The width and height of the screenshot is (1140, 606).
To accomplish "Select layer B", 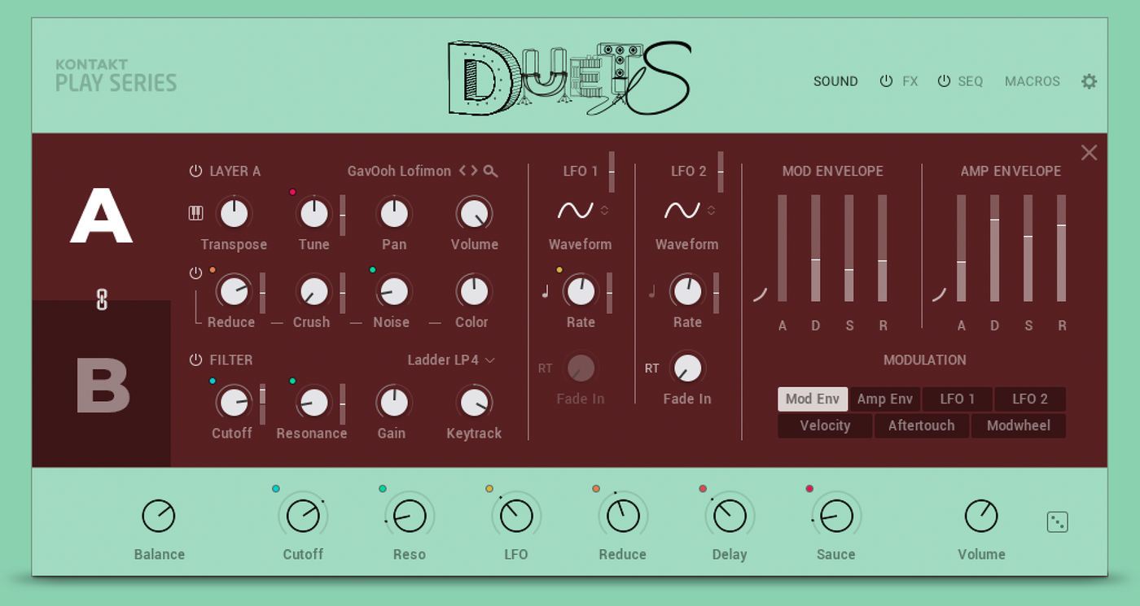I will click(x=102, y=384).
